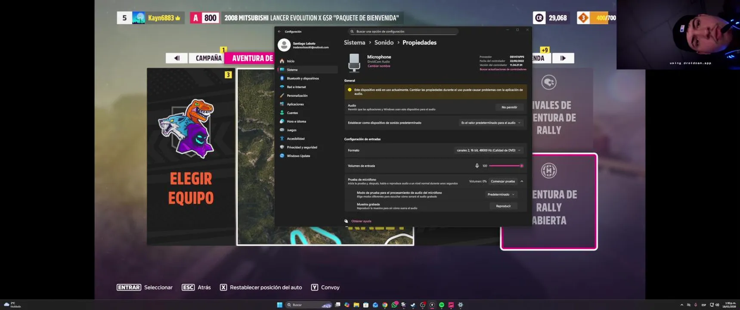740x310 pixels.
Task: Go to the previous game menu tab arrow
Action: 176,58
